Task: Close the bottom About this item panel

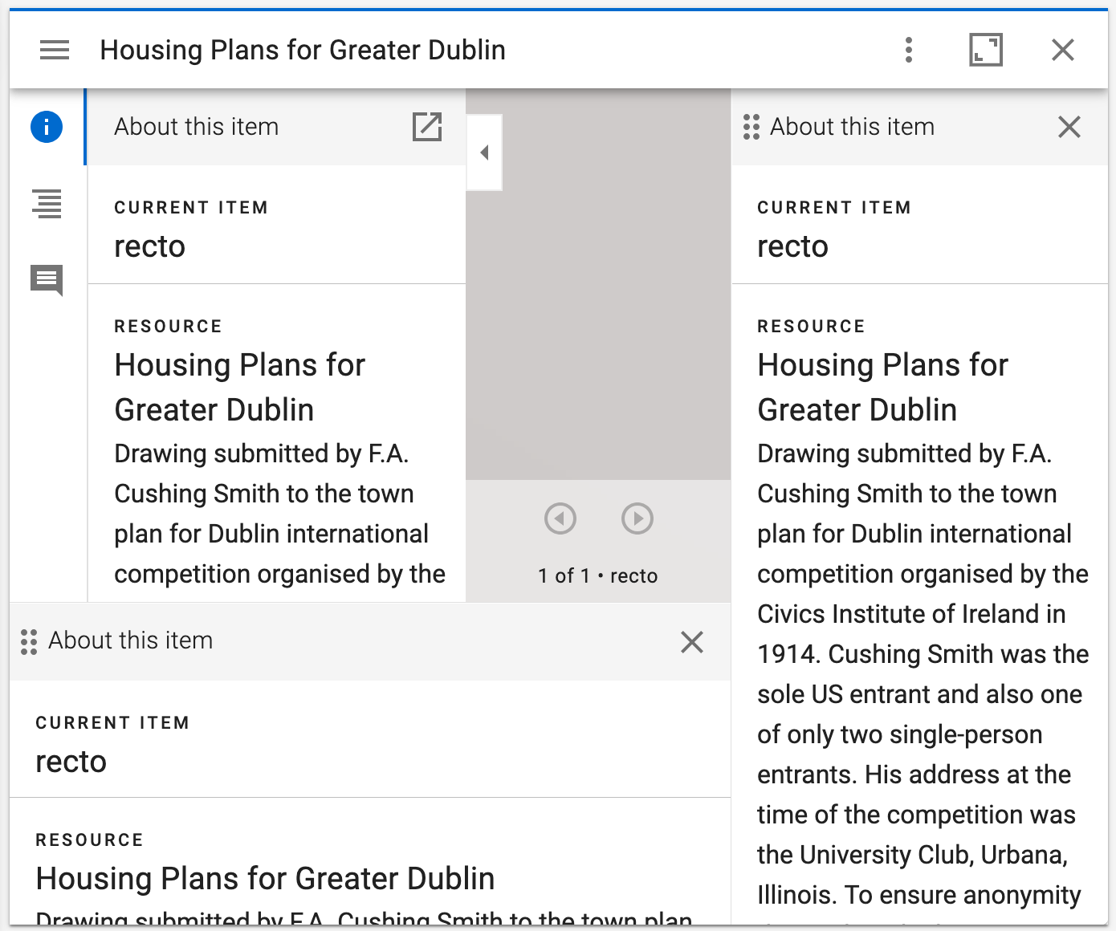Action: pos(692,642)
